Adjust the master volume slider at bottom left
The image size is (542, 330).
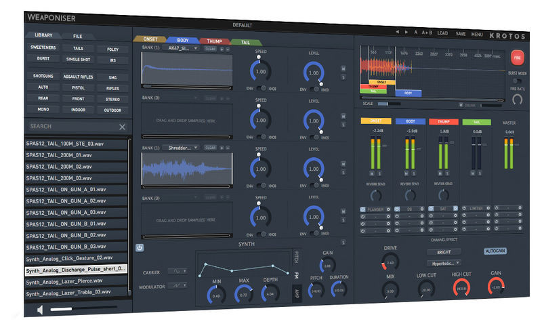pyautogui.click(x=83, y=308)
